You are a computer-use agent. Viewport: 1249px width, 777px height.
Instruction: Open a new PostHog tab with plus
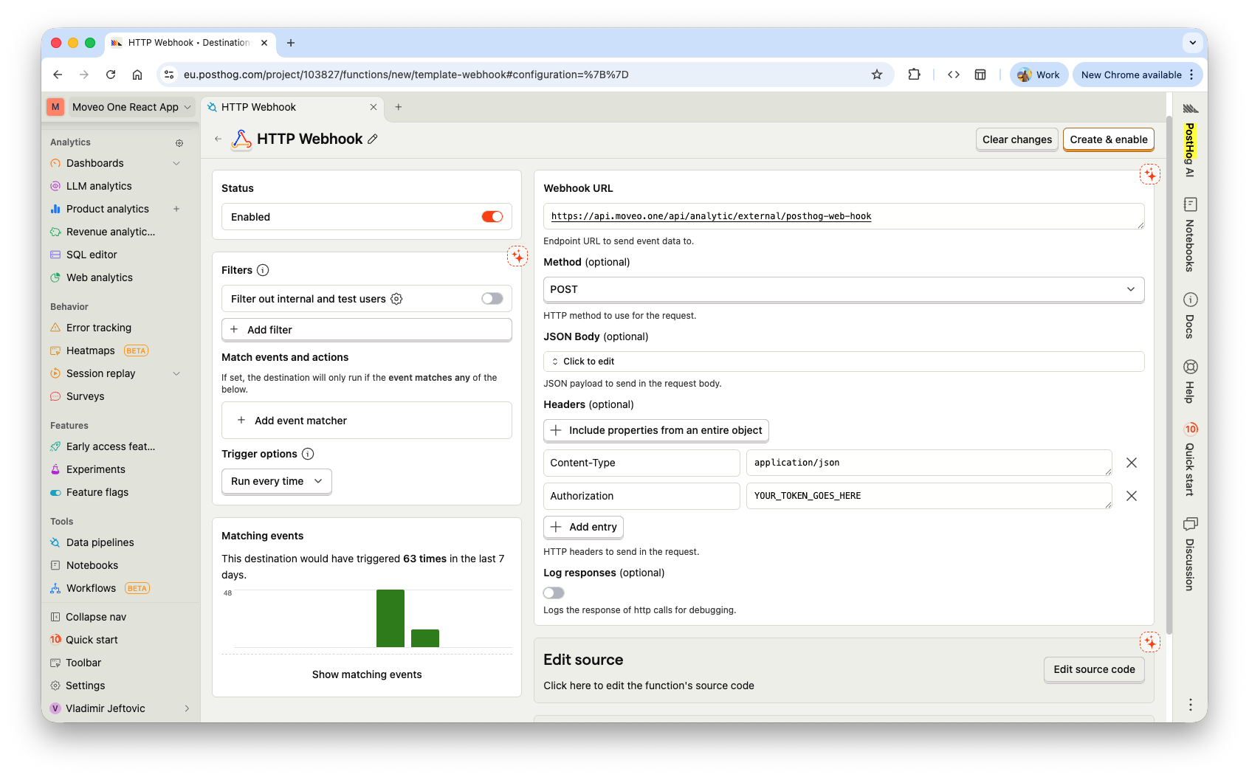point(399,107)
